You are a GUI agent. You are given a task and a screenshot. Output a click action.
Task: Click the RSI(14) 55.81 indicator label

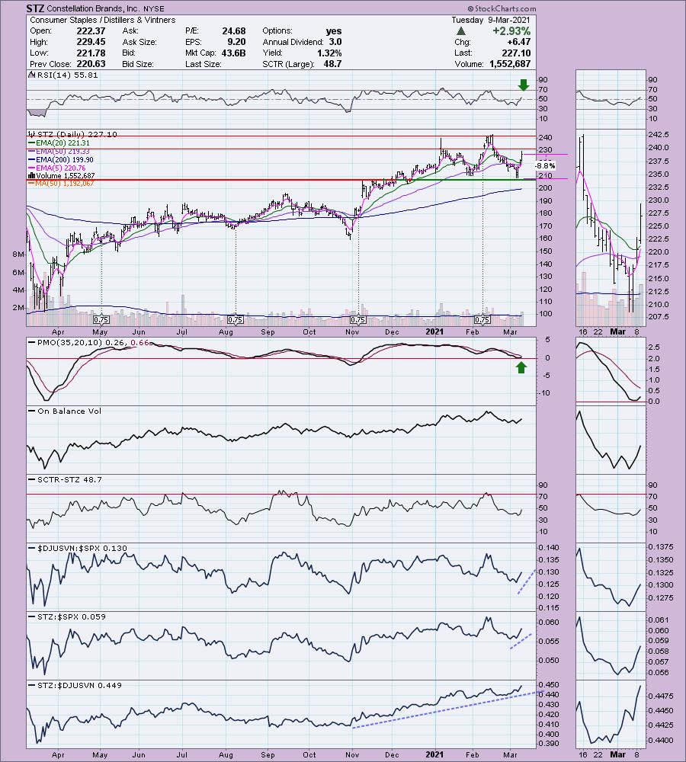point(68,75)
